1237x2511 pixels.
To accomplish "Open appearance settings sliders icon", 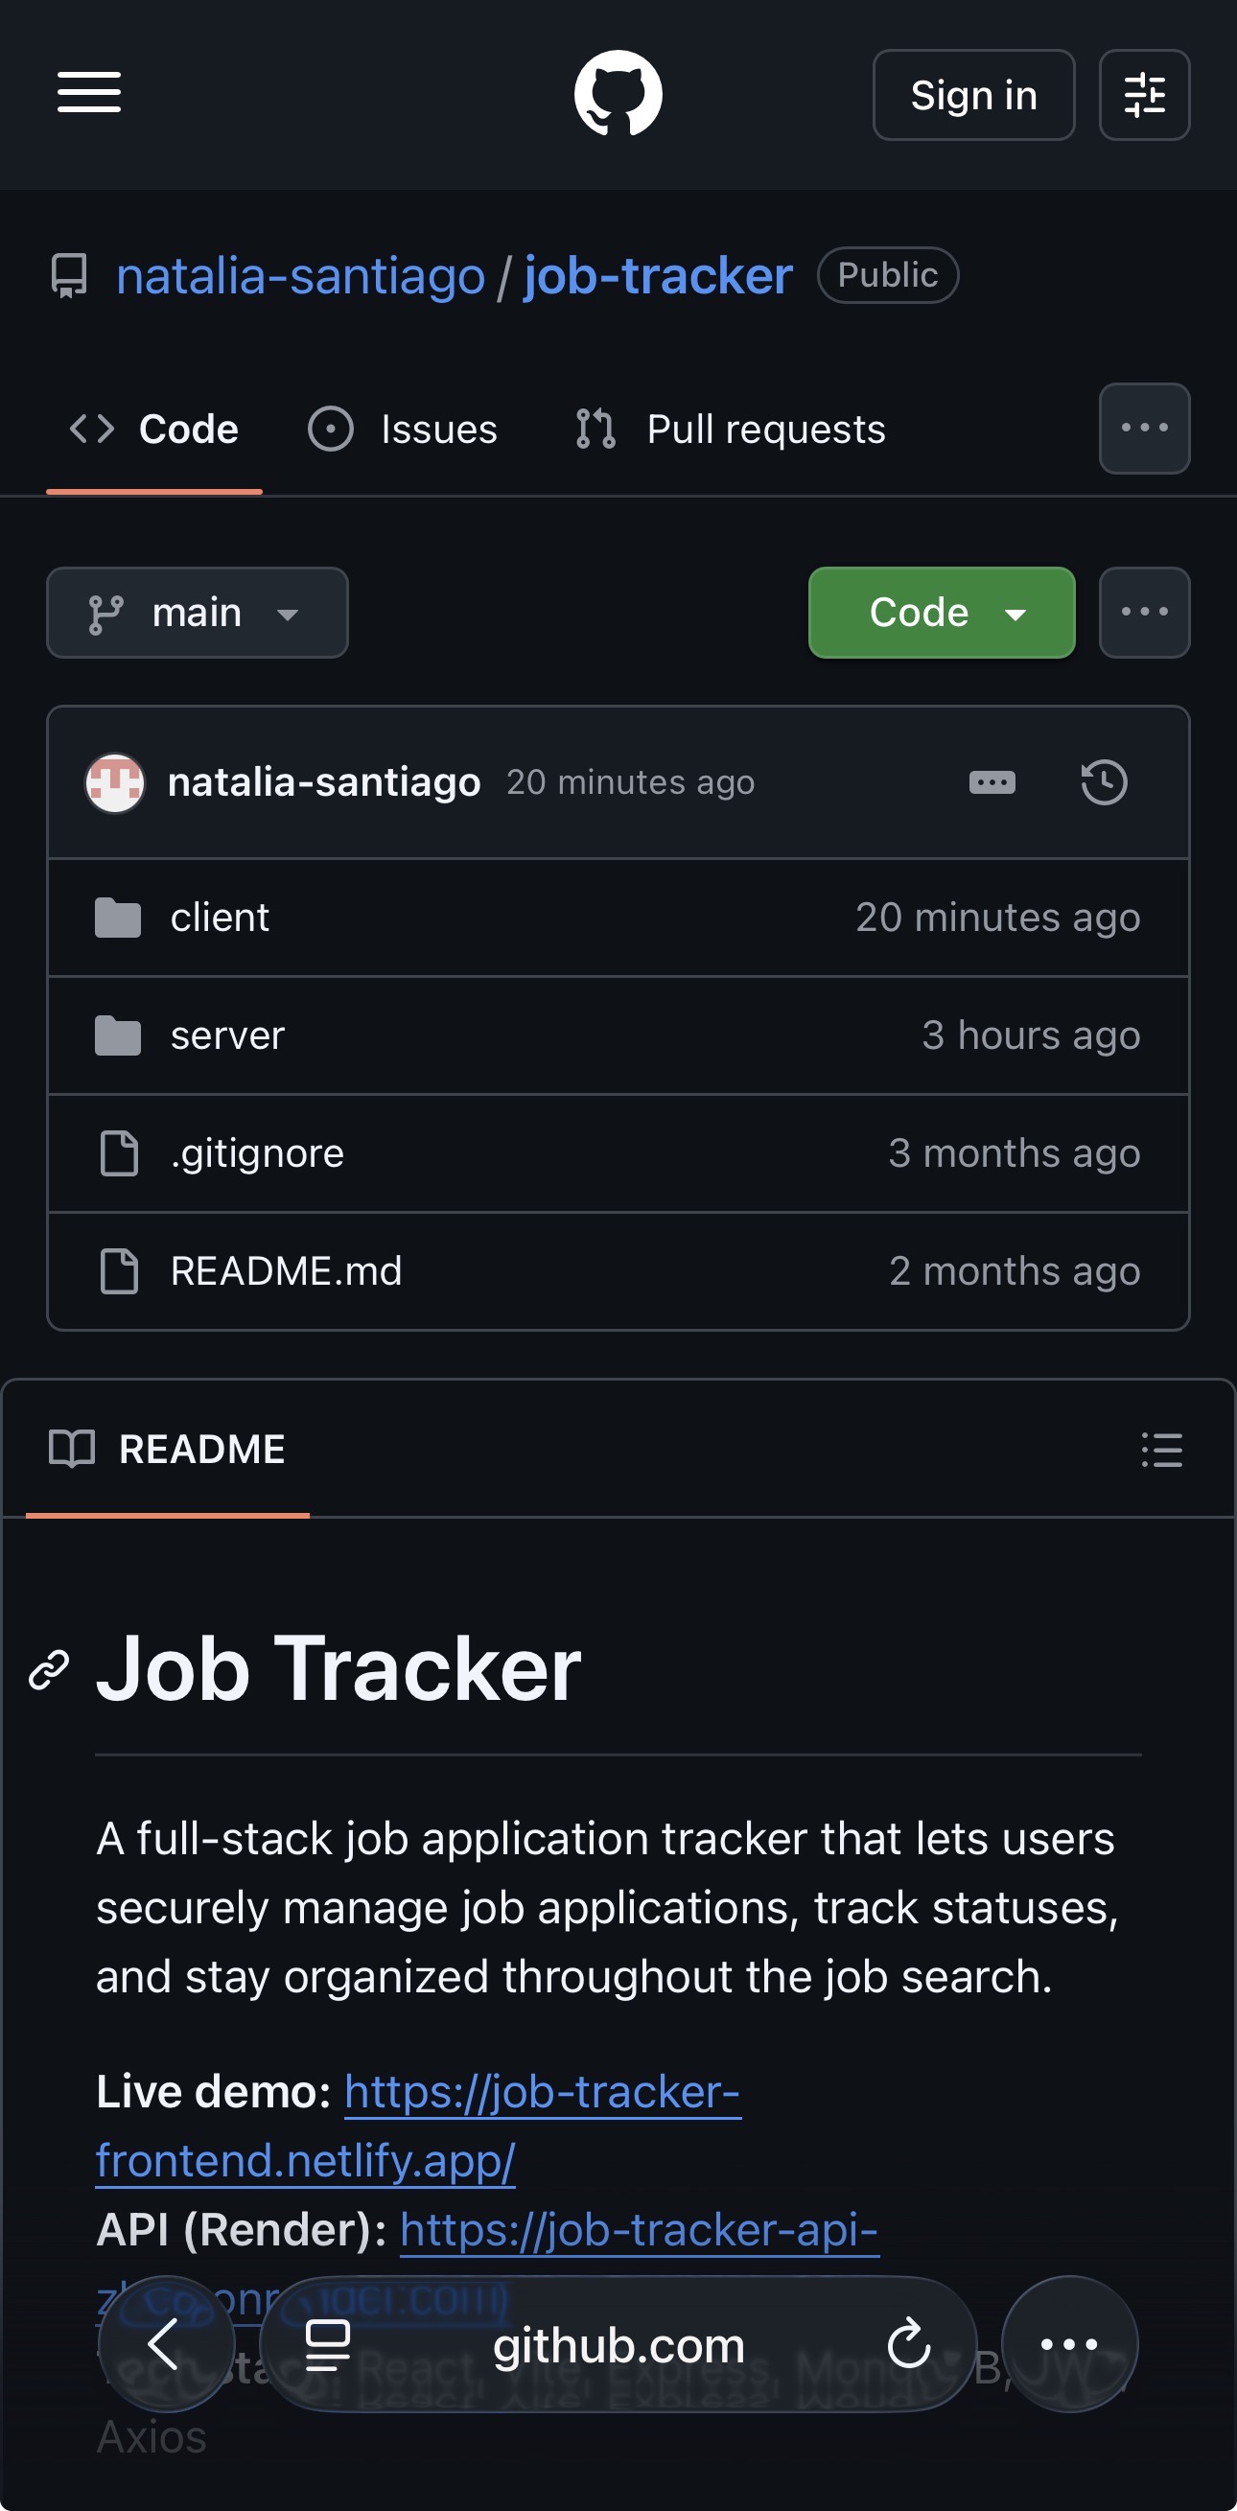I will 1143,96.
